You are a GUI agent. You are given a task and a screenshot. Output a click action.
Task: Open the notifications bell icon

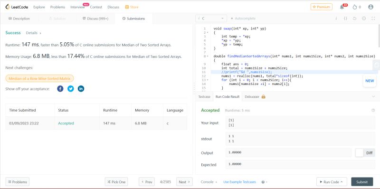[342, 7]
